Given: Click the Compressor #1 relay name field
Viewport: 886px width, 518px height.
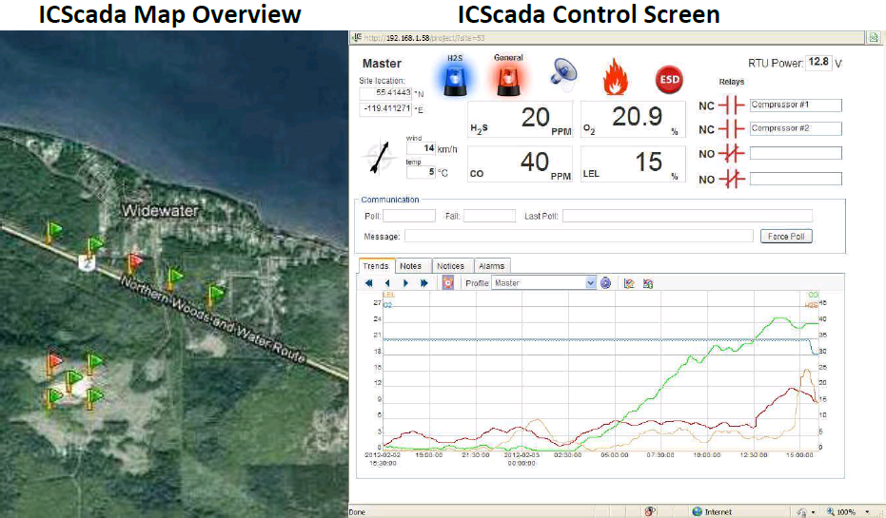Looking at the screenshot, I should pyautogui.click(x=796, y=105).
